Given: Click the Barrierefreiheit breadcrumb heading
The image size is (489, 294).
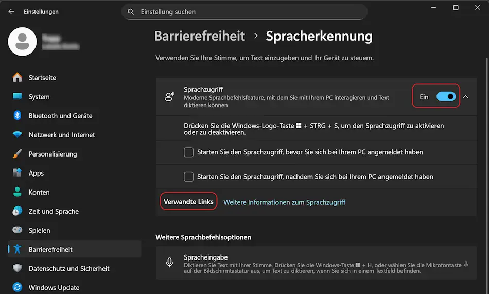Looking at the screenshot, I should click(x=200, y=36).
